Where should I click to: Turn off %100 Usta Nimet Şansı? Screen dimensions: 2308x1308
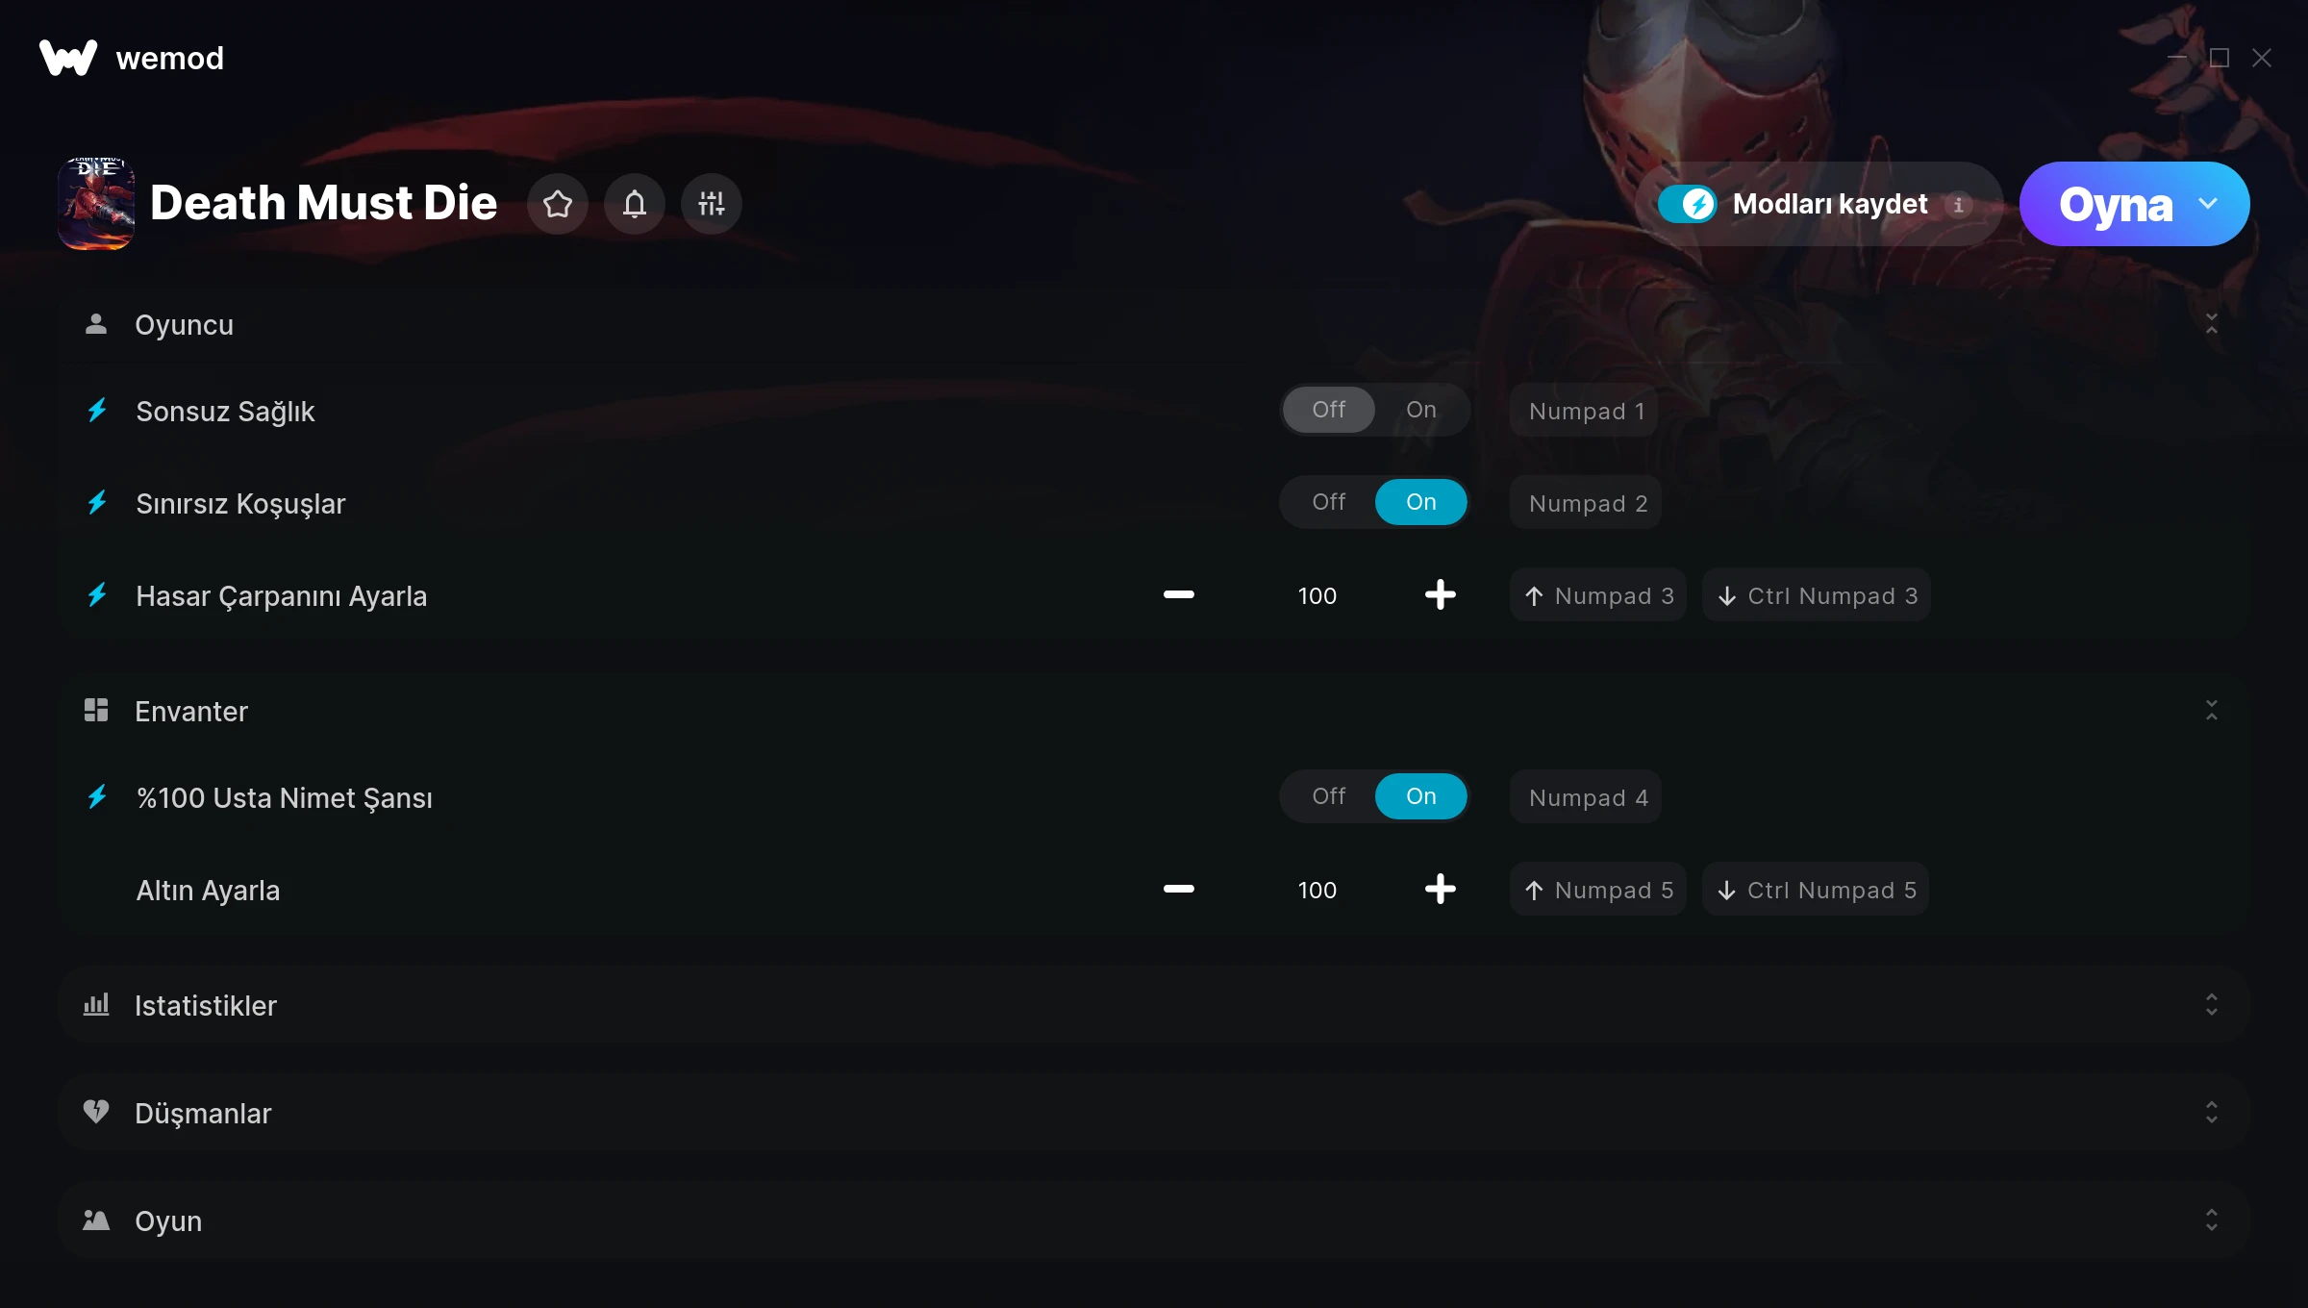[1329, 796]
